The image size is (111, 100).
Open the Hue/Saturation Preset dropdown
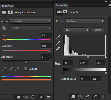tap(31, 21)
